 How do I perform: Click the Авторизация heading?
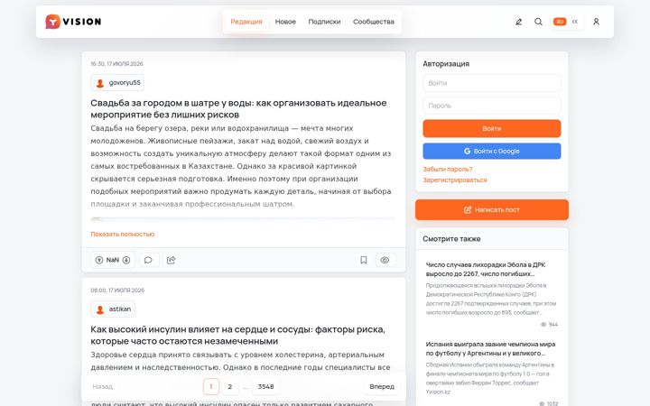click(446, 64)
